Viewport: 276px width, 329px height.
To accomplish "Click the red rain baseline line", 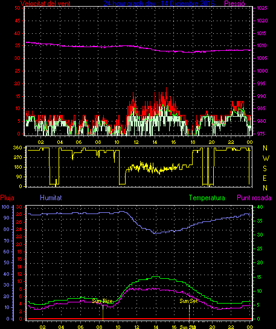I will click(x=139, y=319).
